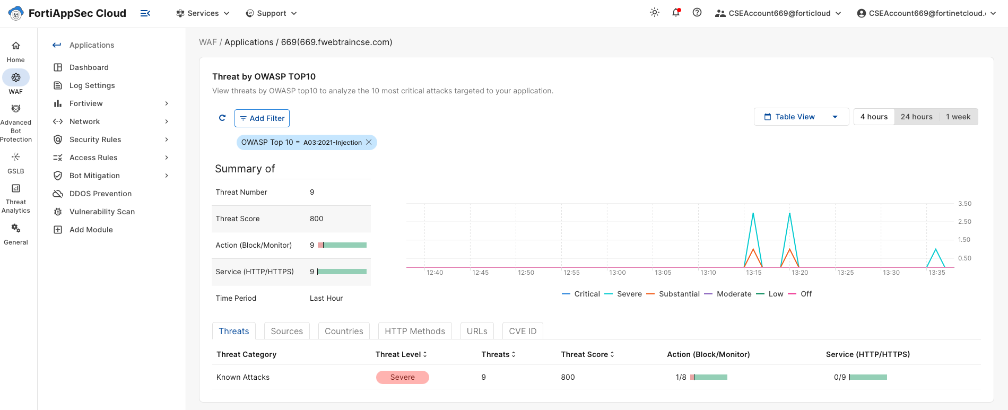Open the General settings section
The width and height of the screenshot is (1008, 410).
click(x=16, y=234)
